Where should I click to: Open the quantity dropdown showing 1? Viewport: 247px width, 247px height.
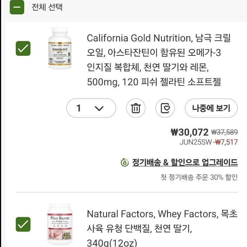[91, 108]
